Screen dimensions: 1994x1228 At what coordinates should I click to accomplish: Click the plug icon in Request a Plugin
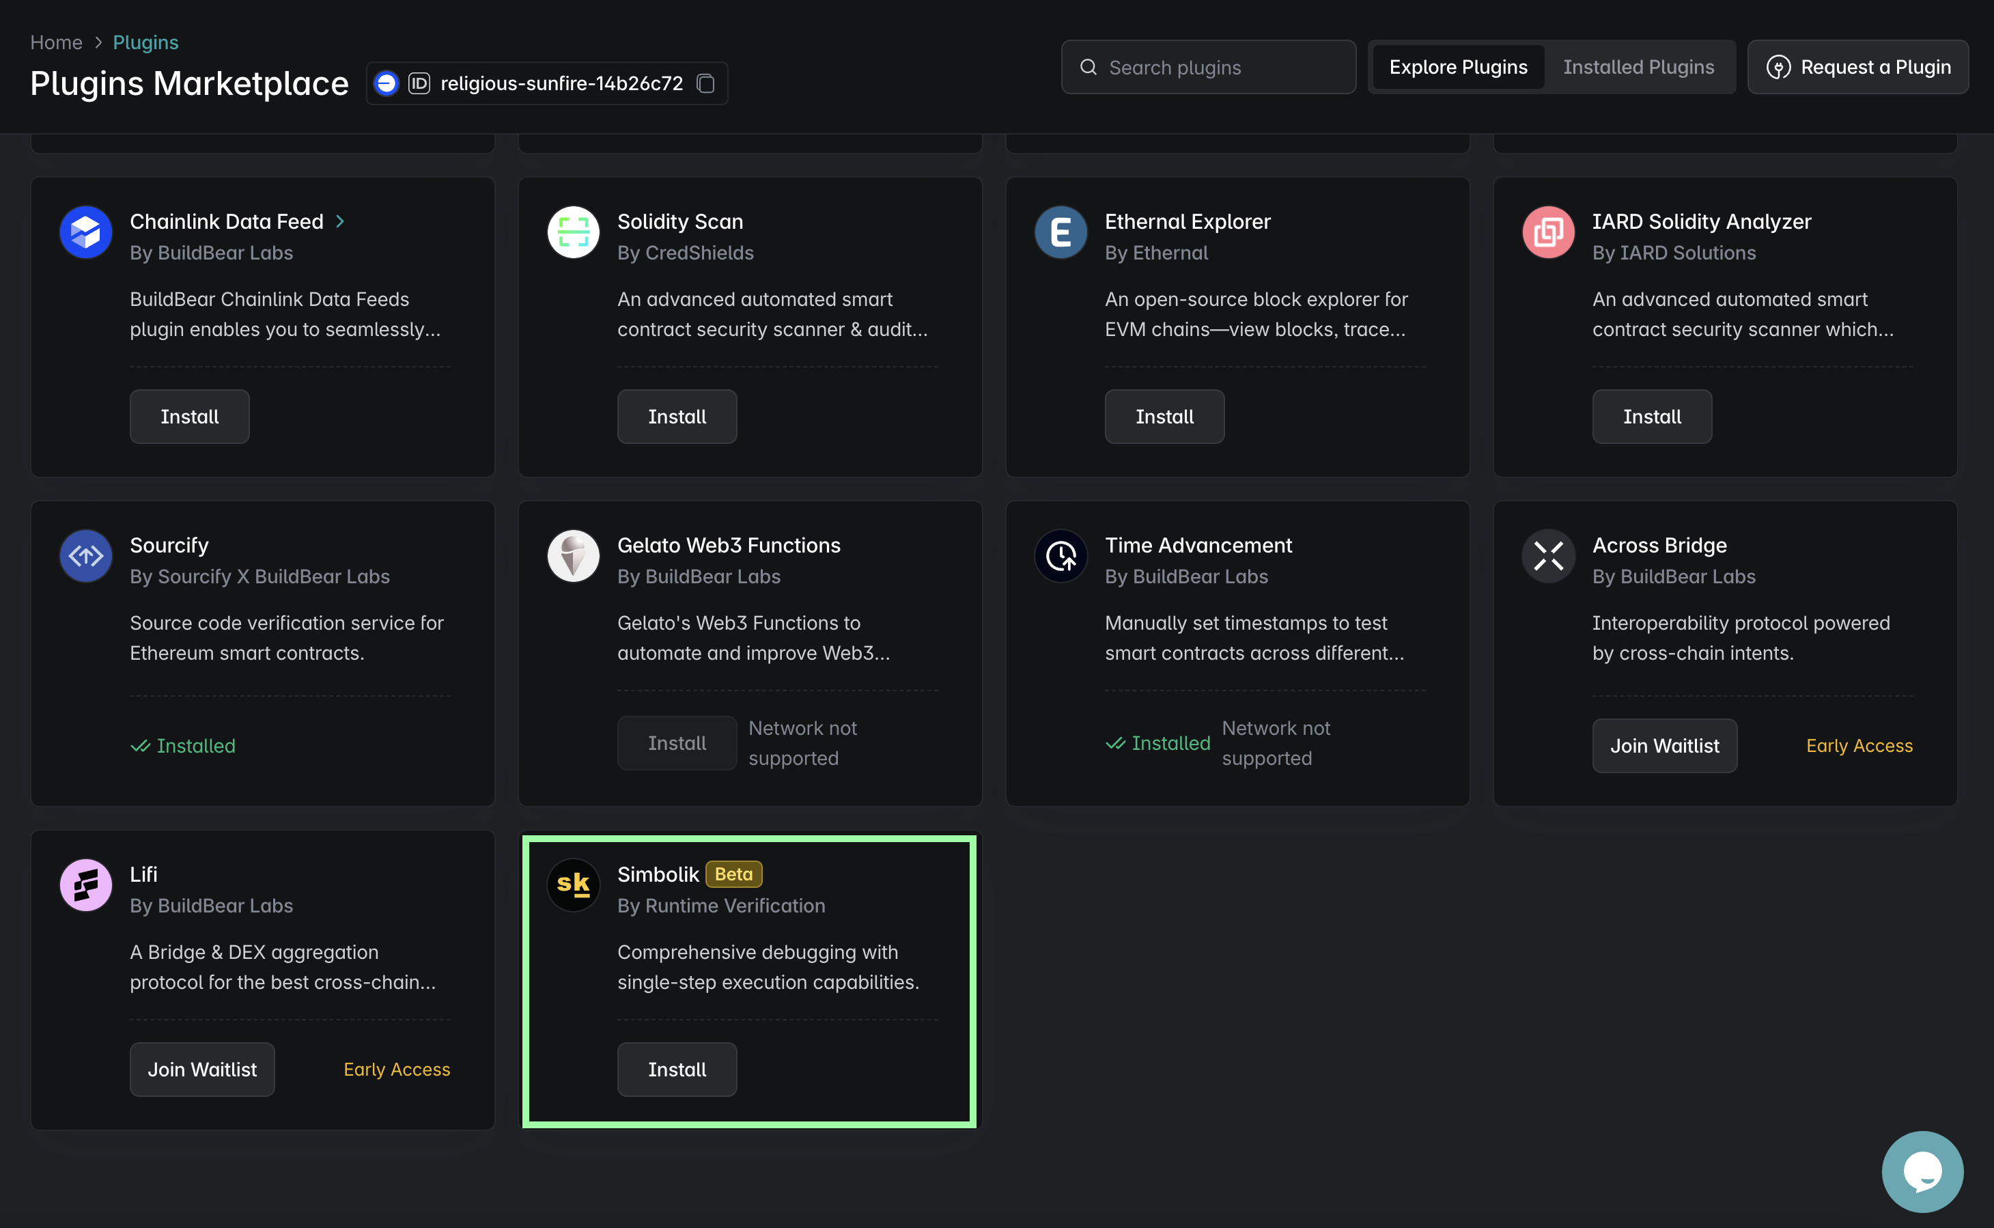tap(1778, 68)
